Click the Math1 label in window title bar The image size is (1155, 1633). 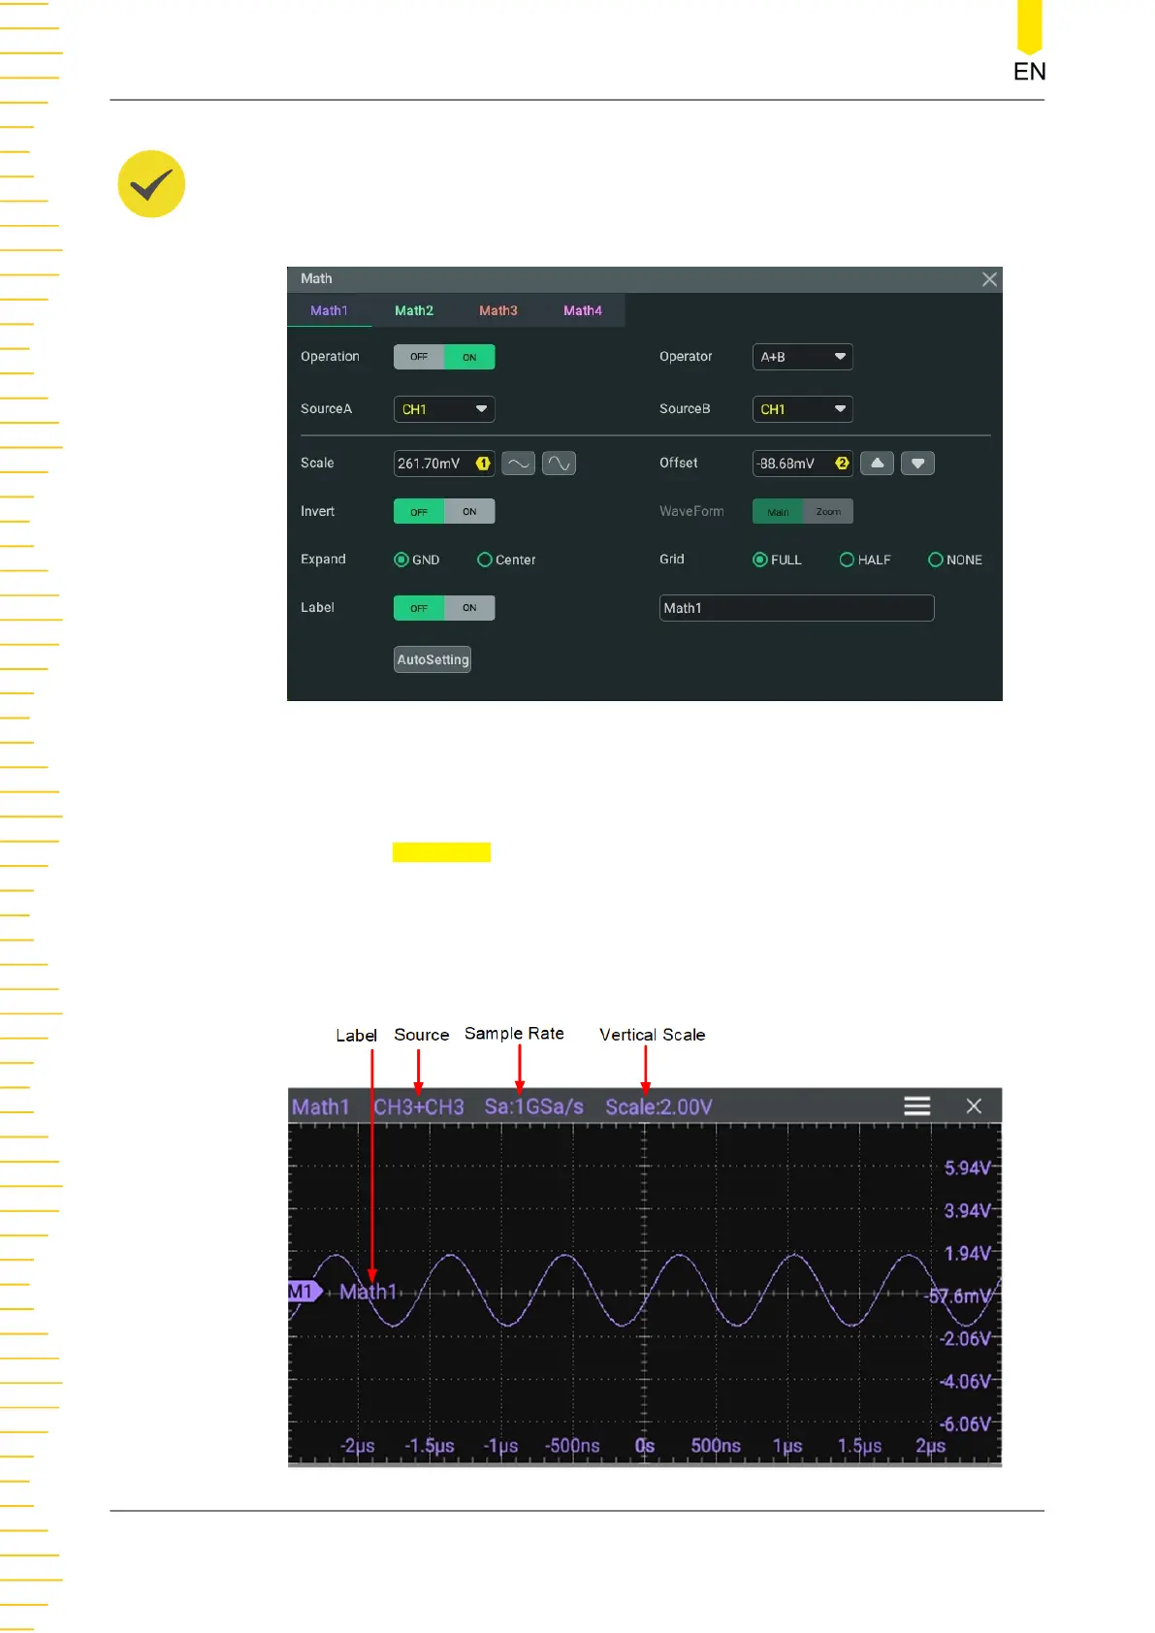[321, 1107]
